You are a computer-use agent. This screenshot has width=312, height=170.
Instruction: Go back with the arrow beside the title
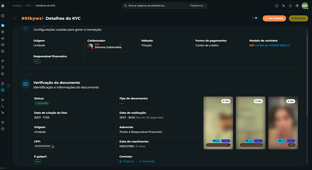point(15,18)
